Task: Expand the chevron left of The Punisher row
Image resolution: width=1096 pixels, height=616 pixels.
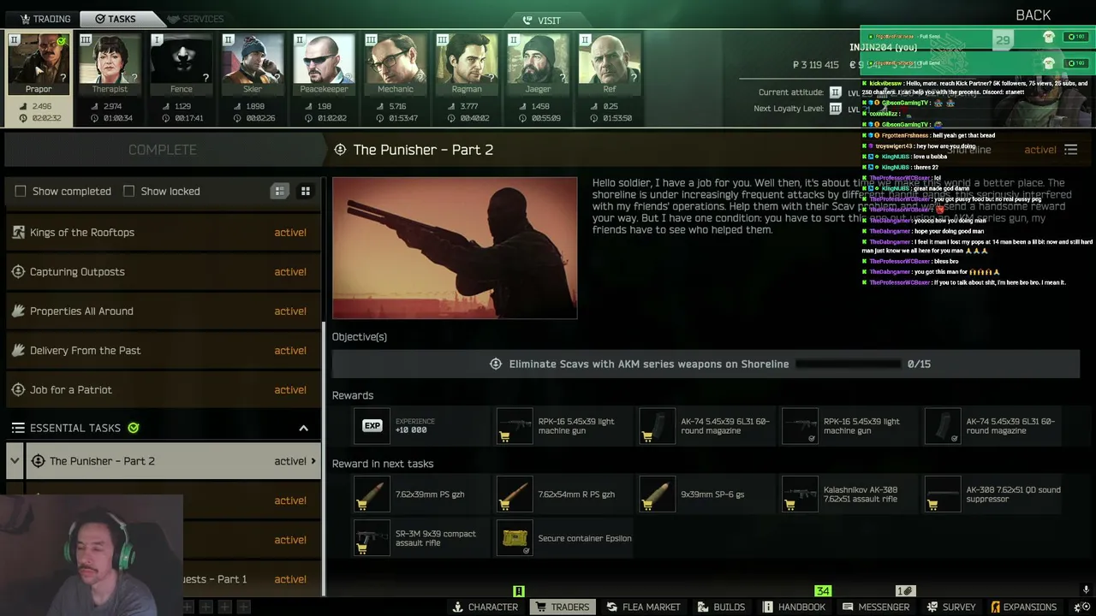Action: point(15,461)
